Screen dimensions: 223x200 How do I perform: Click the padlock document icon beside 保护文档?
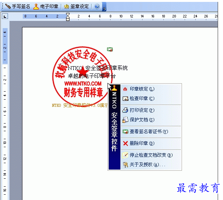point(125,119)
